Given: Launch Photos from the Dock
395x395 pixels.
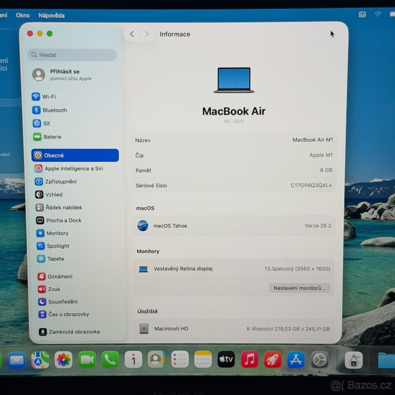Looking at the screenshot, I should pyautogui.click(x=64, y=360).
